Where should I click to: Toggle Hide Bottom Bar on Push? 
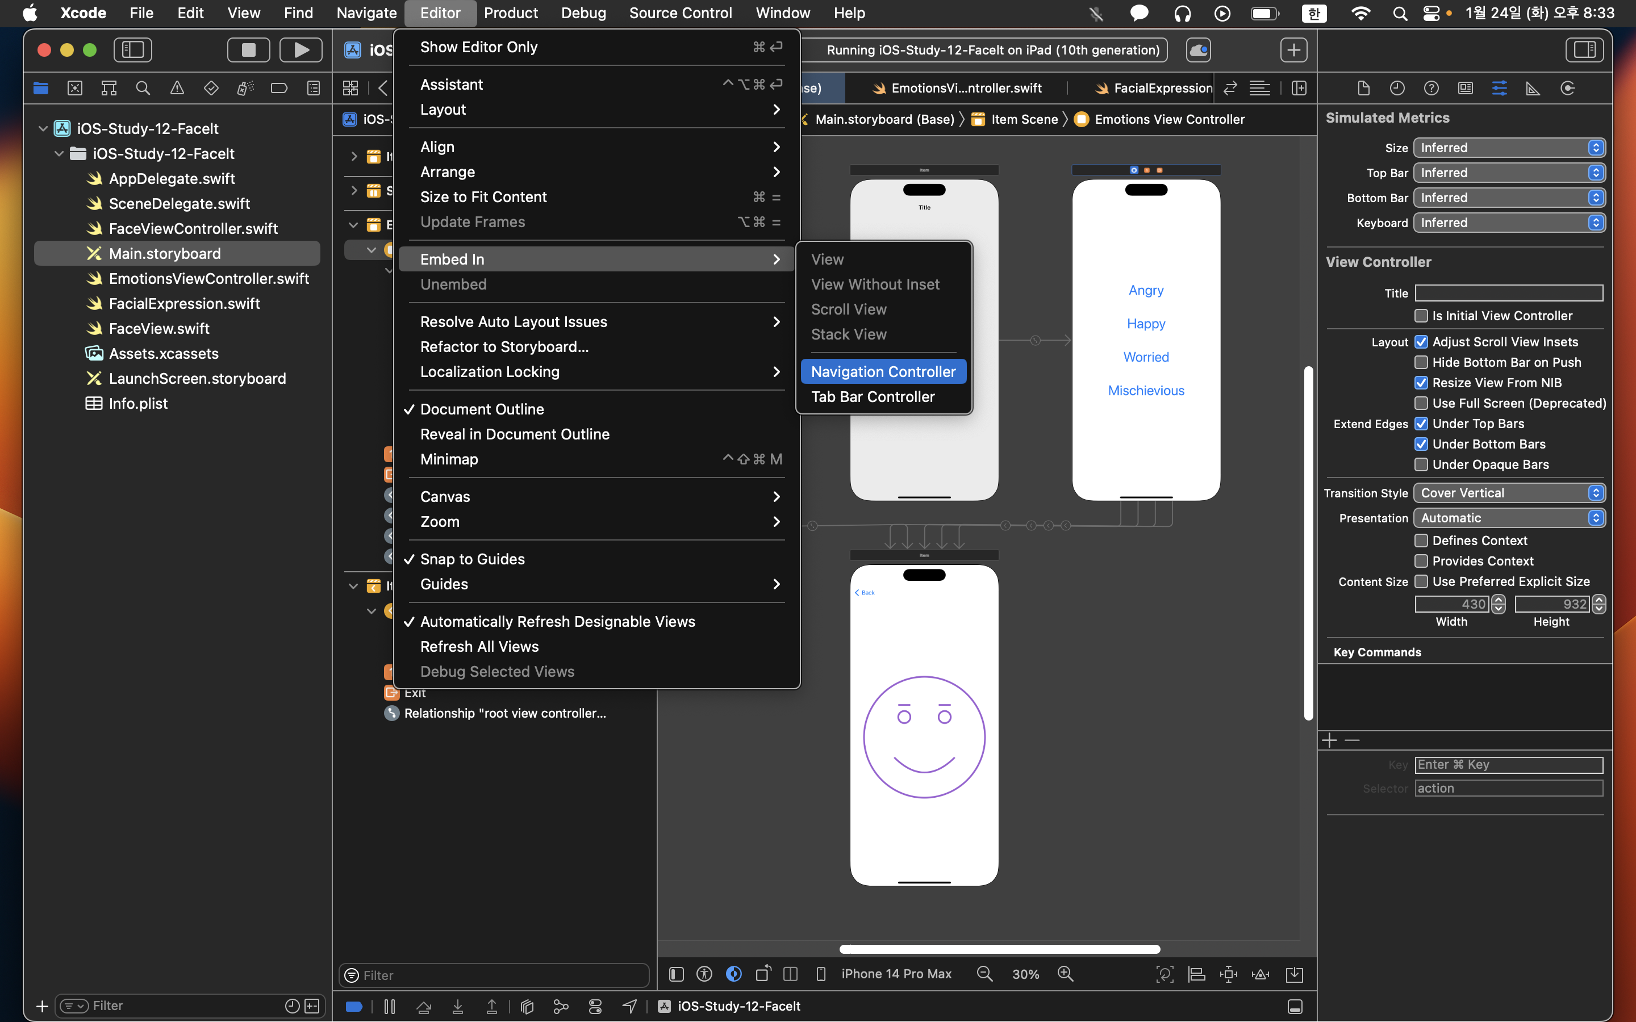click(1421, 362)
